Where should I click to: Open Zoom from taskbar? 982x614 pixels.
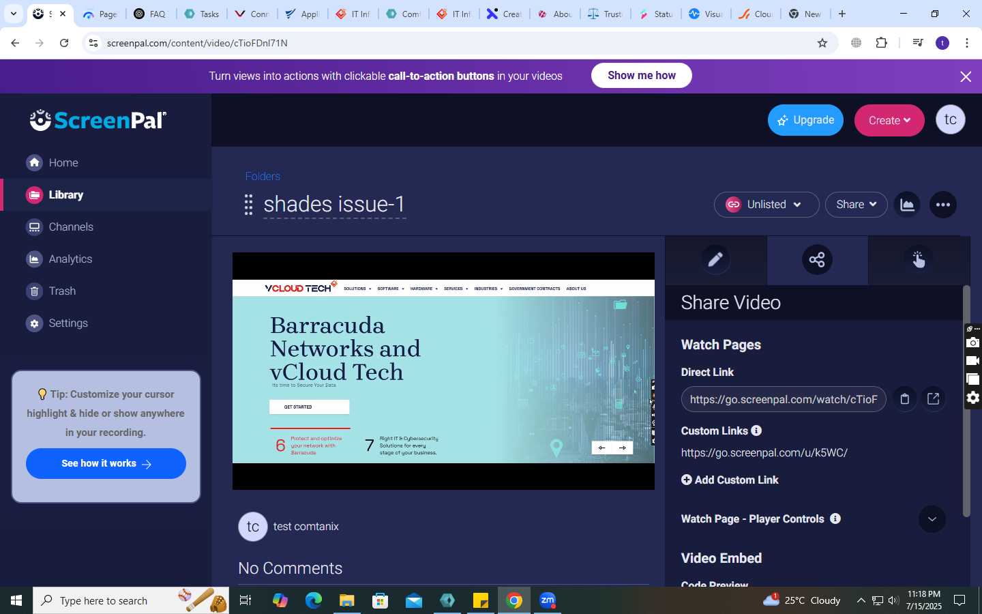[x=548, y=600]
